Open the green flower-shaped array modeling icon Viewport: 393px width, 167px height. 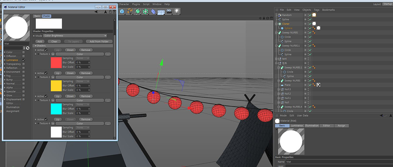(145, 11)
